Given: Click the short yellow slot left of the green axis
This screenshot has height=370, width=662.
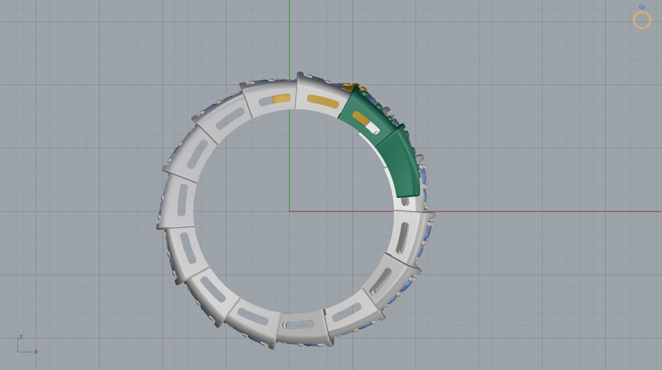Looking at the screenshot, I should [x=282, y=99].
